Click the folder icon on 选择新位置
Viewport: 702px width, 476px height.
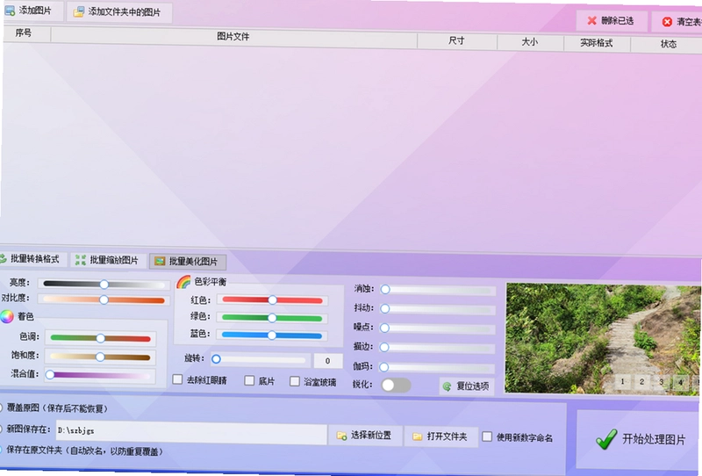(x=341, y=436)
